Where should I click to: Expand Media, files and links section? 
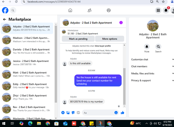152,73
